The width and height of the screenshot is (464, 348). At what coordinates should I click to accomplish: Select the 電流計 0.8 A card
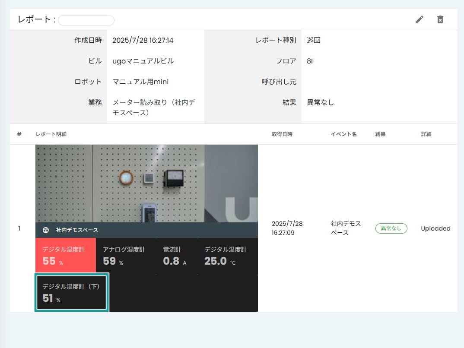(176, 256)
